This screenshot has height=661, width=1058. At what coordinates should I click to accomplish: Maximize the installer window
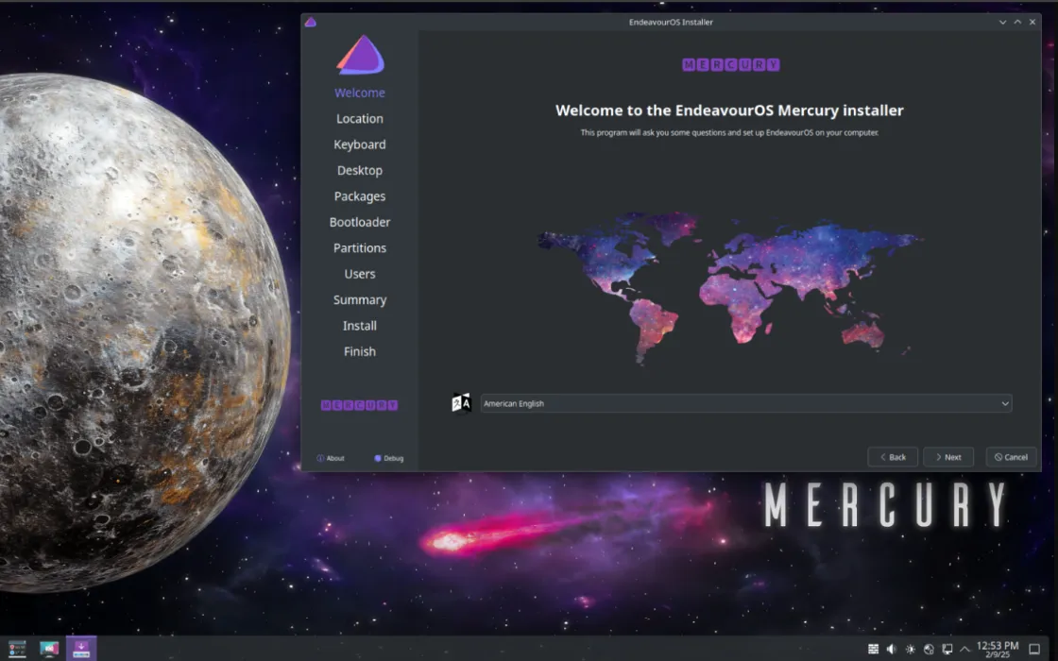pos(1017,22)
